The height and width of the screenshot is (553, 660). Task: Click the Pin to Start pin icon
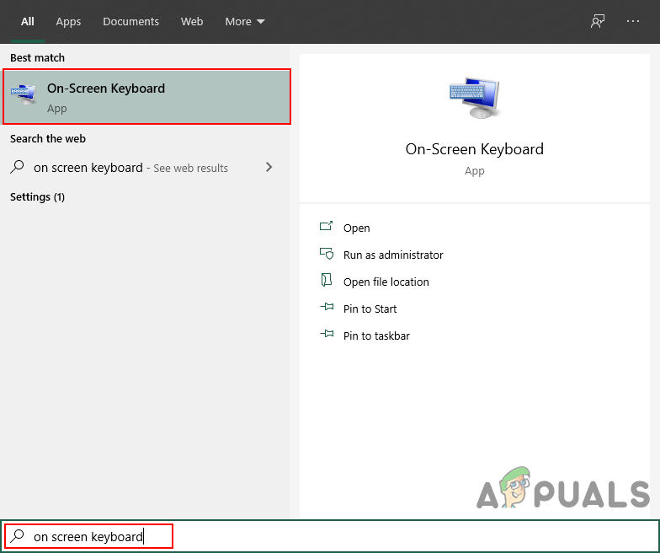point(327,307)
